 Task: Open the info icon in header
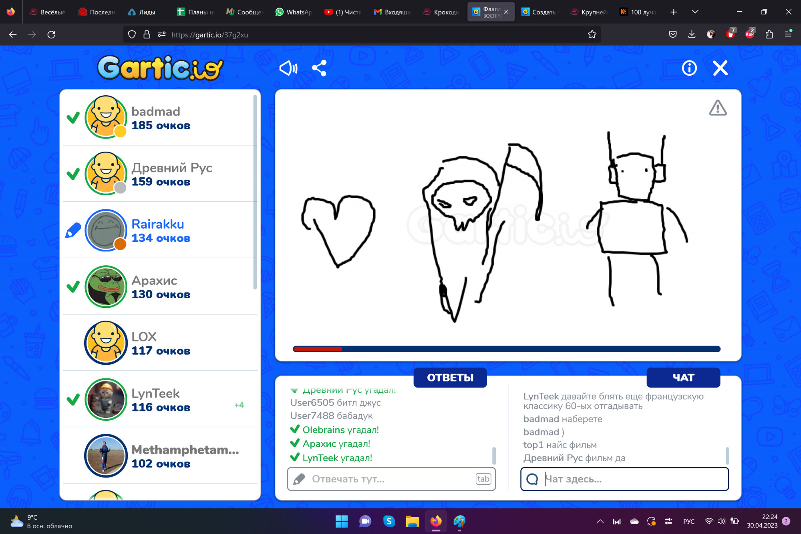tap(689, 68)
